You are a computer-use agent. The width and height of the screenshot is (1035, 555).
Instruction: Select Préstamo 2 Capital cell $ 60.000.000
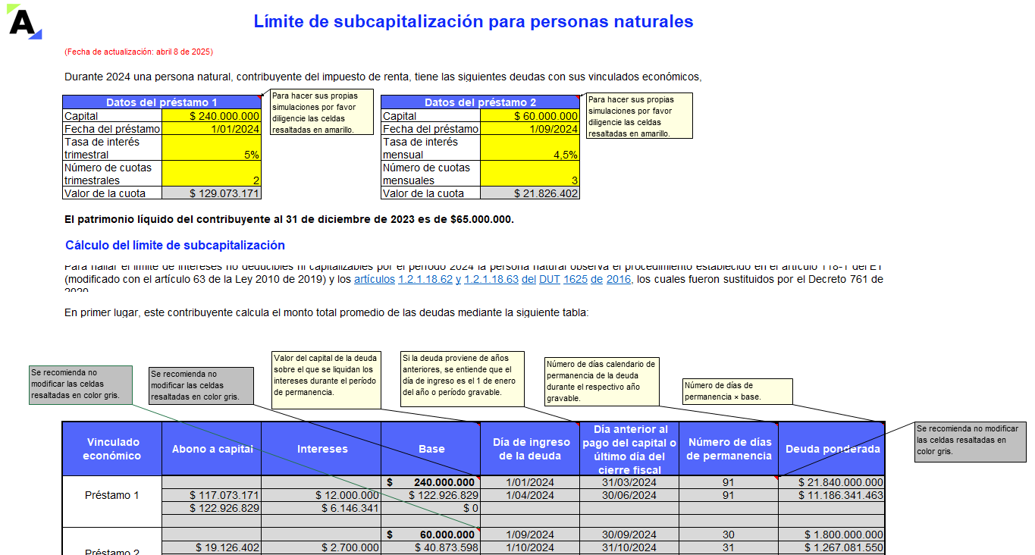point(530,116)
